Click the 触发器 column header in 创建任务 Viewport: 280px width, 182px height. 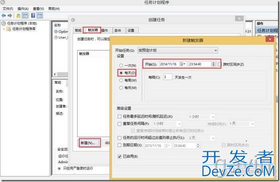click(84, 54)
